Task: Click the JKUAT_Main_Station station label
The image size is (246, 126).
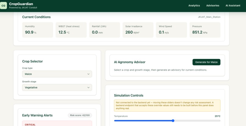Action: pos(209,17)
